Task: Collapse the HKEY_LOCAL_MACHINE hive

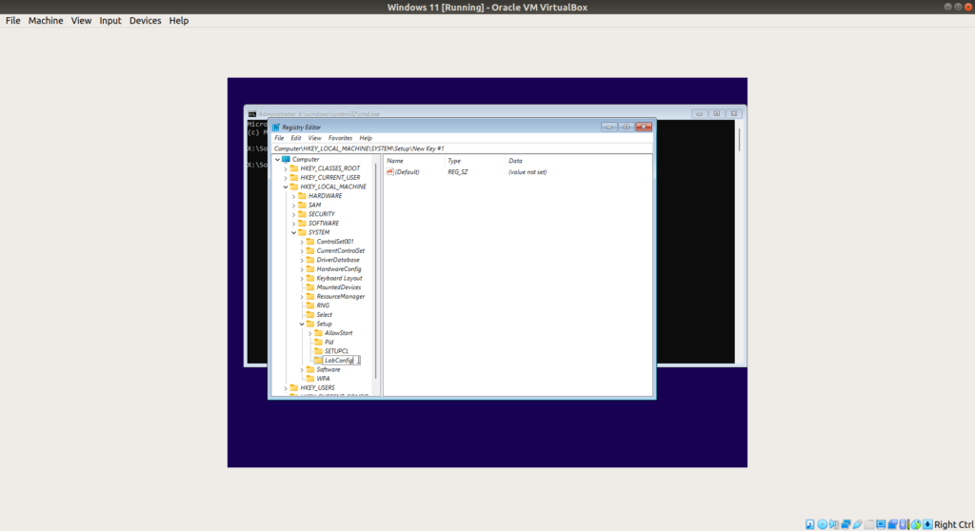Action: point(286,187)
